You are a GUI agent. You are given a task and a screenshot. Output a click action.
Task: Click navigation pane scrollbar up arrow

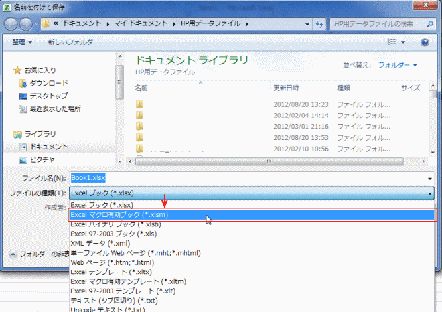pos(120,56)
